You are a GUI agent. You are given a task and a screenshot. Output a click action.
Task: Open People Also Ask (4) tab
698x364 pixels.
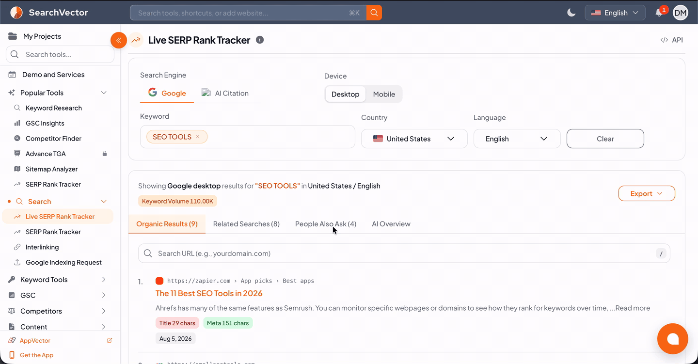point(326,224)
